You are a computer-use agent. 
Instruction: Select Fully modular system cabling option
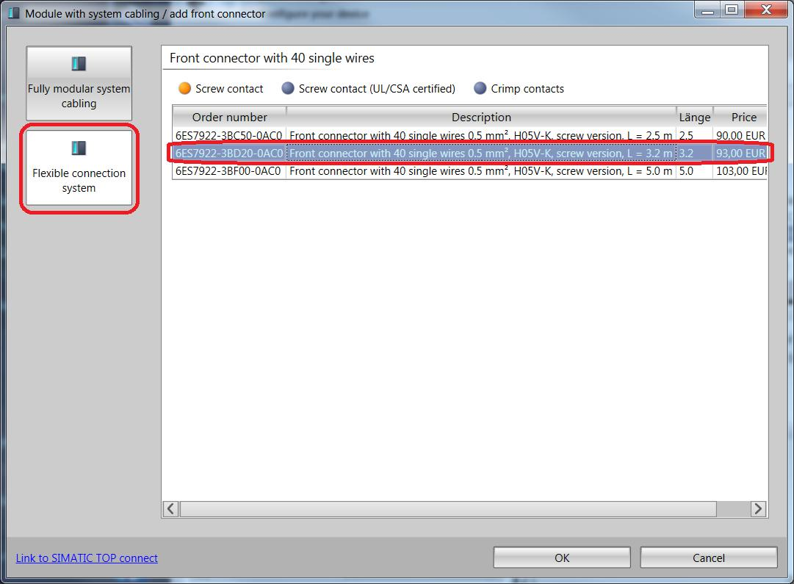pos(79,84)
